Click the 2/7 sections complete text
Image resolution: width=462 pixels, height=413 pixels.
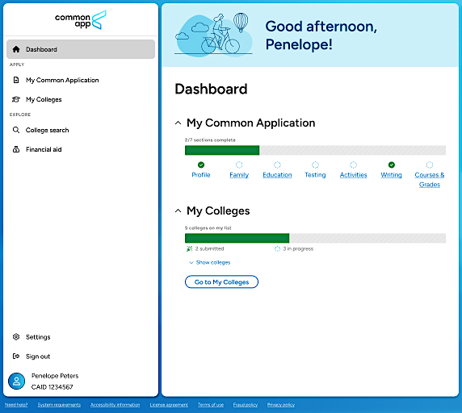point(210,140)
